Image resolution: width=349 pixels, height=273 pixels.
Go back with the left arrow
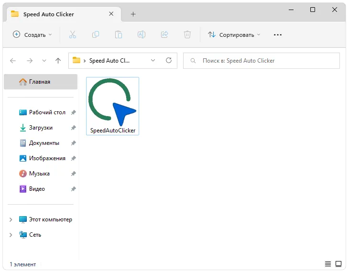[13, 61]
